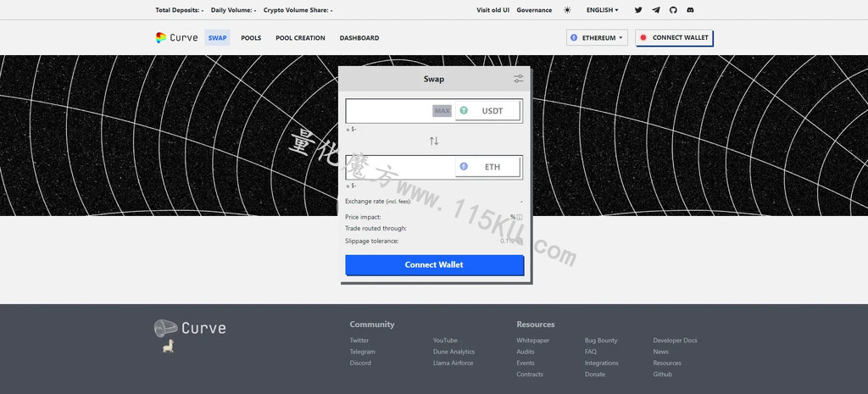This screenshot has height=394, width=868.
Task: Click MAX amount button
Action: (x=442, y=111)
